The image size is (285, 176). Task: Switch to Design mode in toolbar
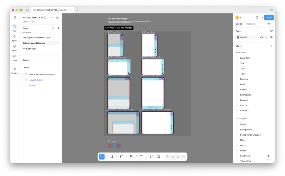coord(173,157)
